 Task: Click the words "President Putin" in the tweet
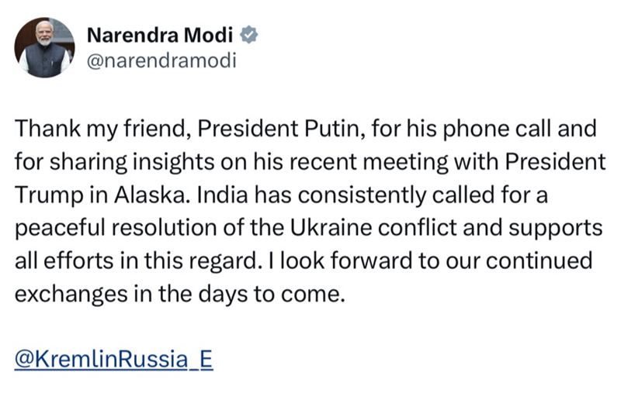tap(281, 129)
